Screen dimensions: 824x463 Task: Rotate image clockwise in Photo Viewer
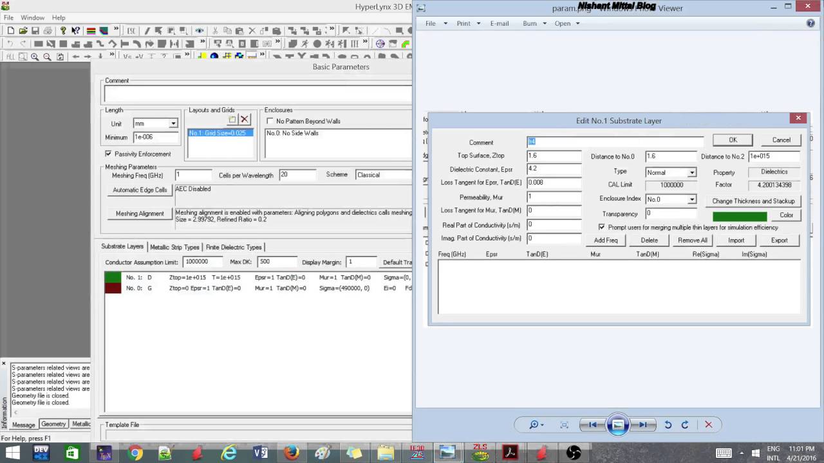point(685,424)
